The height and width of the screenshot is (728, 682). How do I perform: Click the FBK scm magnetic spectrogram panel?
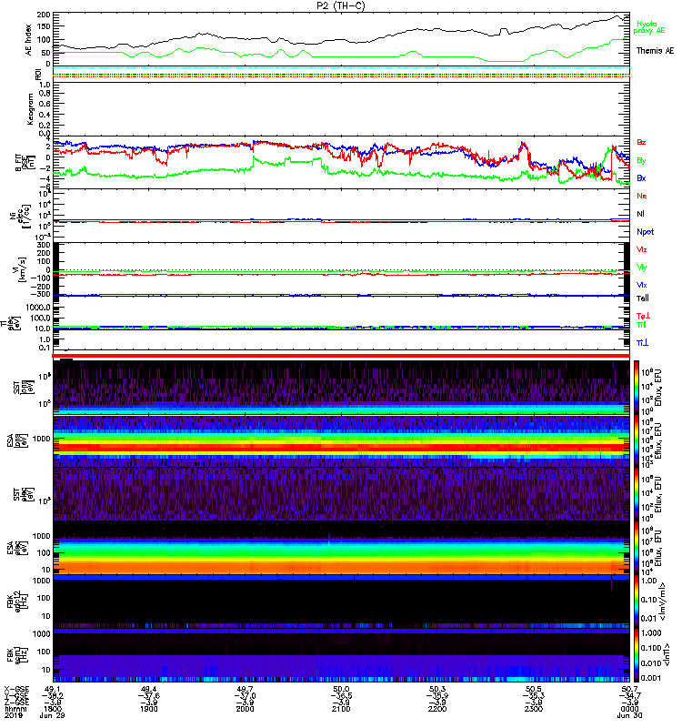click(x=341, y=655)
